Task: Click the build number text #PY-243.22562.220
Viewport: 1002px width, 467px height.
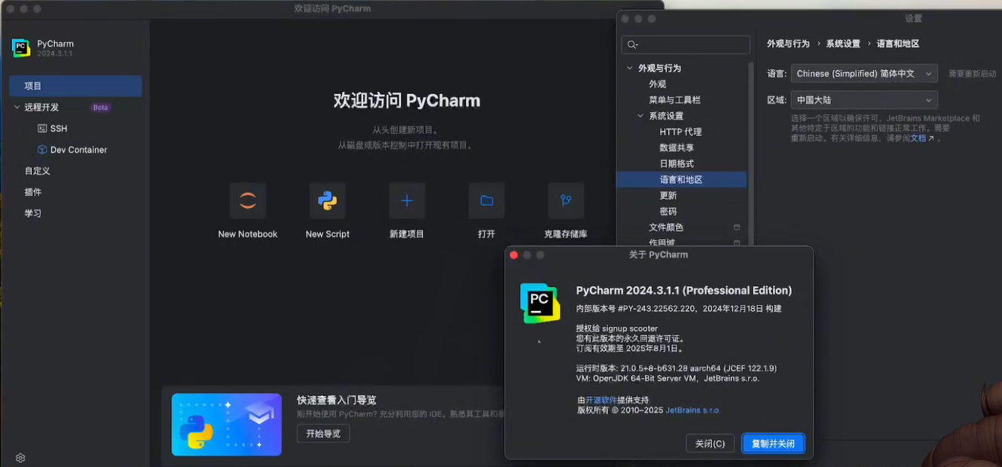Action: point(656,309)
